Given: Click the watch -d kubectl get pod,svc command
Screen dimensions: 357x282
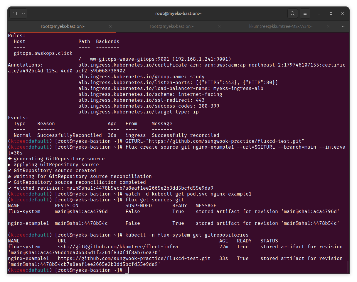Looking at the screenshot, I should click(x=188, y=194).
